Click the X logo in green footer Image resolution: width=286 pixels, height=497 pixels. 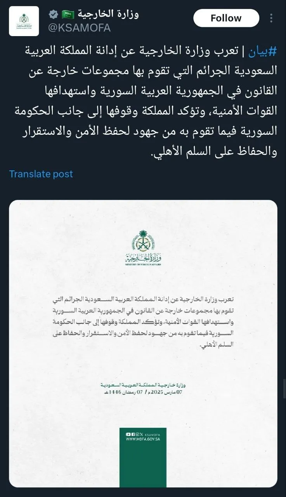(x=142, y=434)
